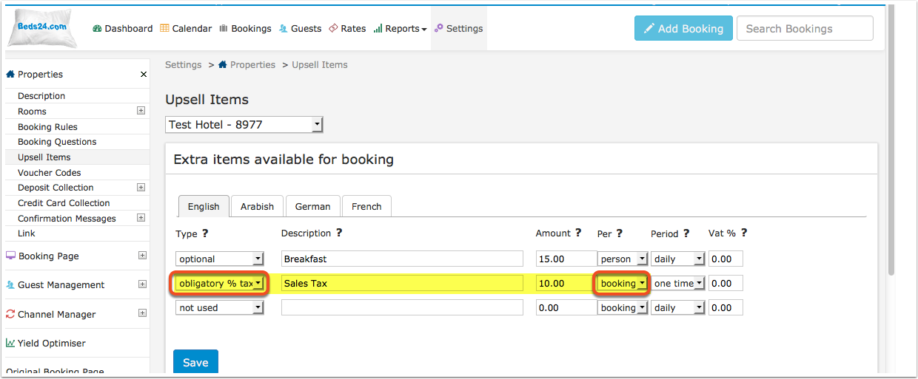
Task: Open Booking Rules in sidebar
Action: coord(47,127)
